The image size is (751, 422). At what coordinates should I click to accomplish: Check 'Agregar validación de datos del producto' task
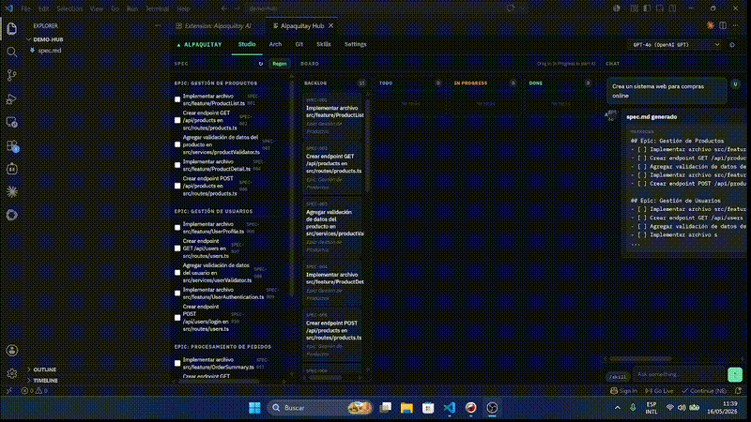(x=177, y=144)
